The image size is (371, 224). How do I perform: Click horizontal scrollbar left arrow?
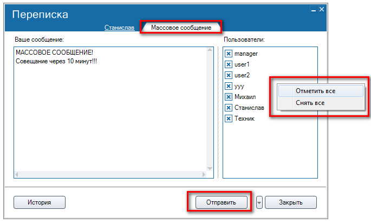(17, 174)
